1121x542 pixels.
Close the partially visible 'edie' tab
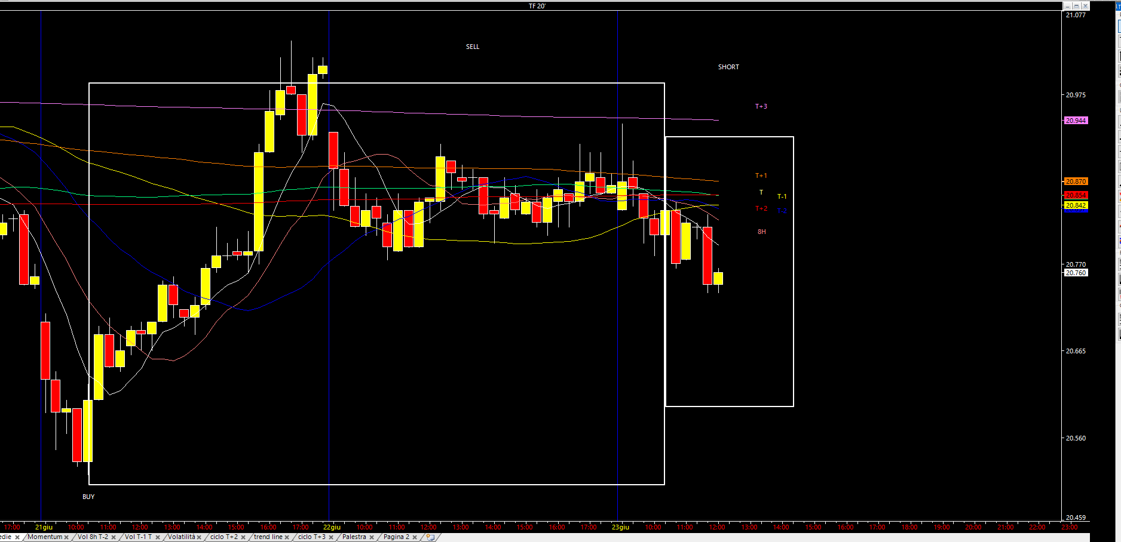tap(17, 538)
